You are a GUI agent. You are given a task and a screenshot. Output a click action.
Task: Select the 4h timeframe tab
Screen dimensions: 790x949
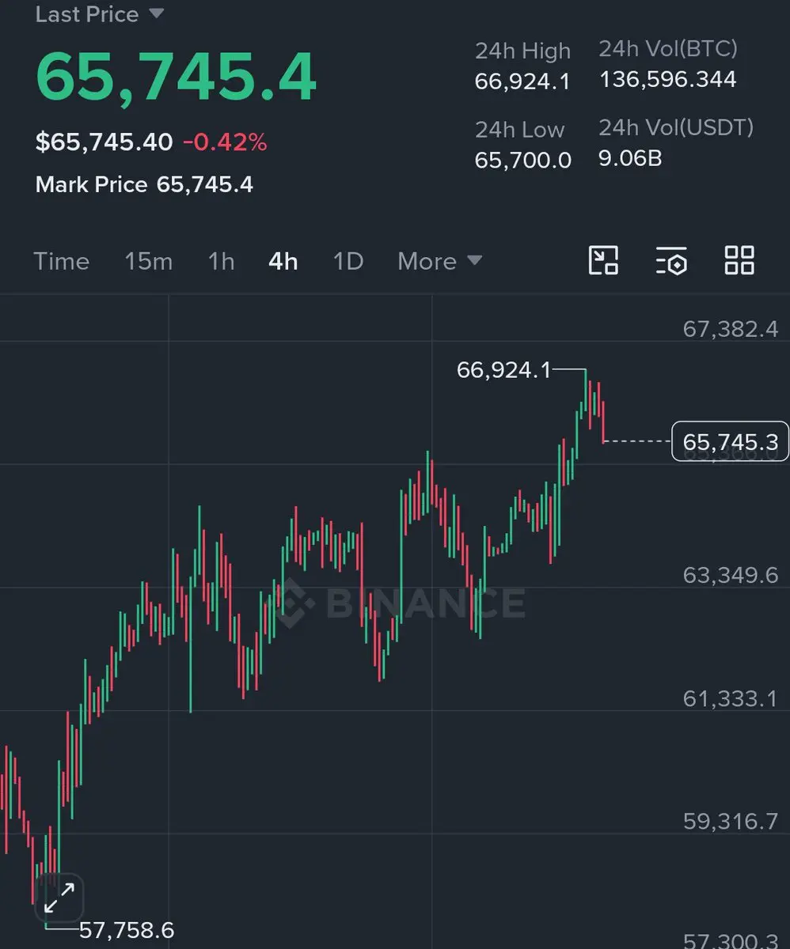tap(283, 261)
